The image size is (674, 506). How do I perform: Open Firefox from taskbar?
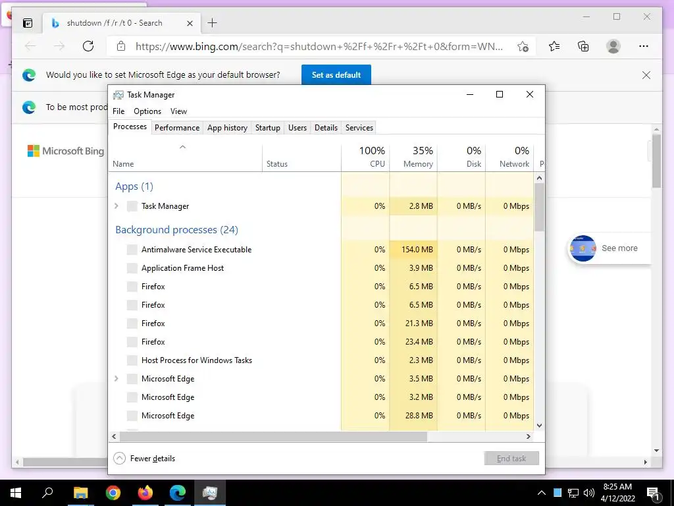tap(145, 493)
